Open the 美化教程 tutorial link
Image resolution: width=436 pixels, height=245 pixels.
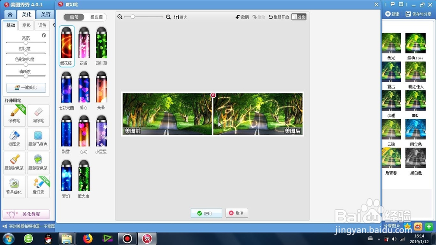[x=26, y=214]
